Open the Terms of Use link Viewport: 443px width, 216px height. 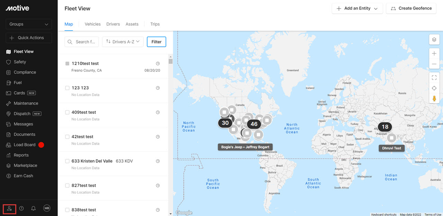[x=433, y=214]
